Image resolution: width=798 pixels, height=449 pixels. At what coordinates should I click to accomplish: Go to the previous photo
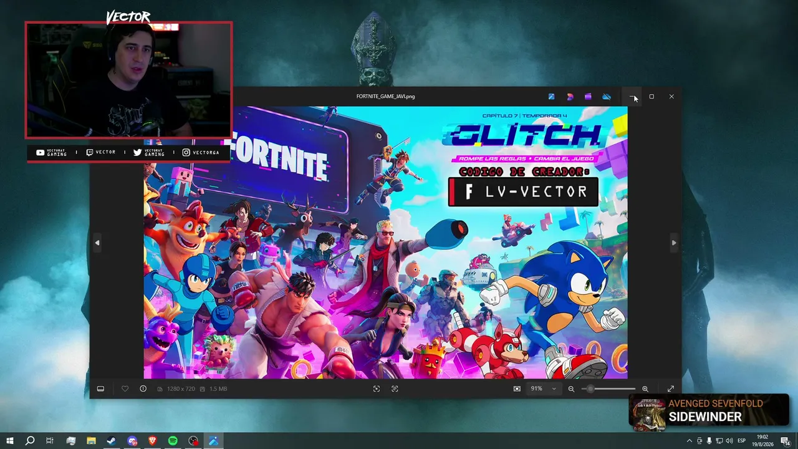point(97,243)
